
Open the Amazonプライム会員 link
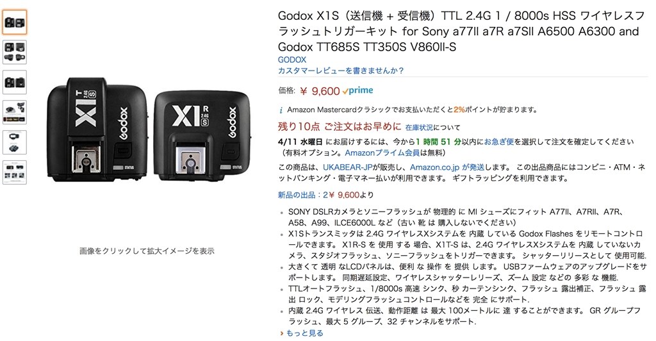pos(382,153)
